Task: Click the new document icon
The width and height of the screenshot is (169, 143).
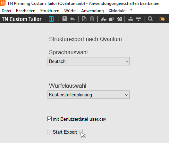Action: click(x=84, y=19)
